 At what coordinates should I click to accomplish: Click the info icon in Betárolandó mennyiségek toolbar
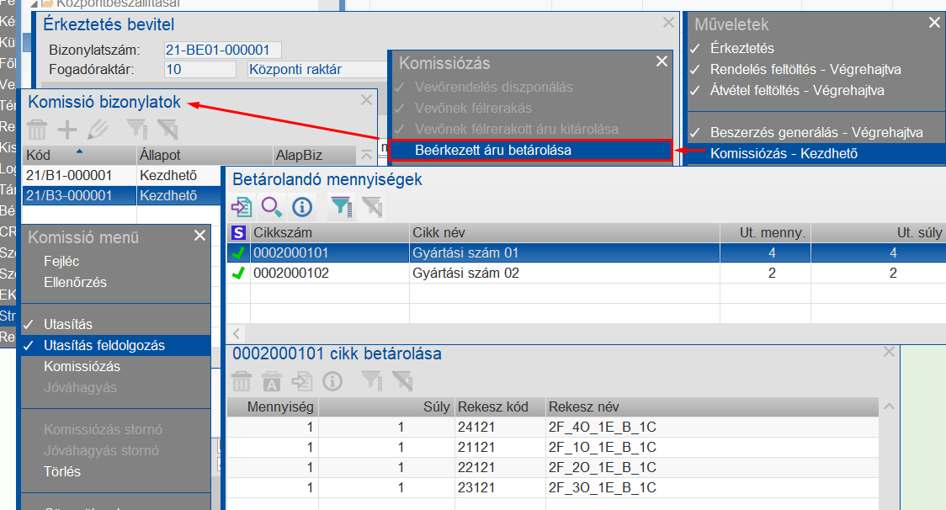pyautogui.click(x=302, y=207)
